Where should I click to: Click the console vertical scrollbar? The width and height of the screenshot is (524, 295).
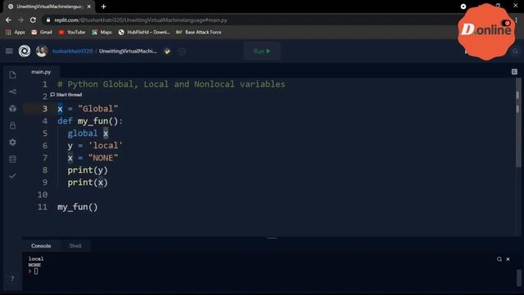pos(518,278)
